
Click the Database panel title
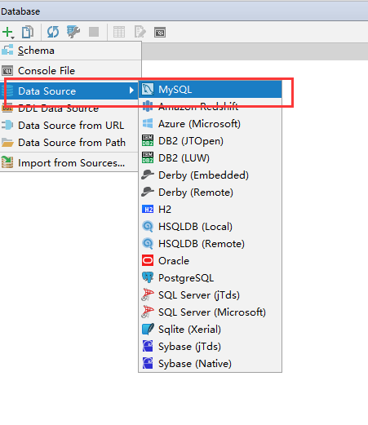(20, 11)
